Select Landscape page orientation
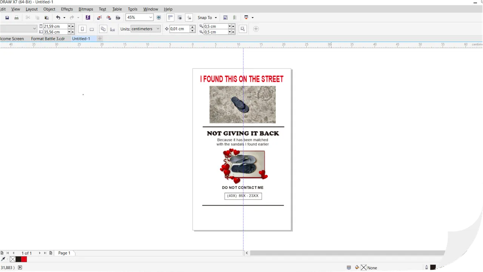Screen dimensions: 483x272 pyautogui.click(x=92, y=29)
